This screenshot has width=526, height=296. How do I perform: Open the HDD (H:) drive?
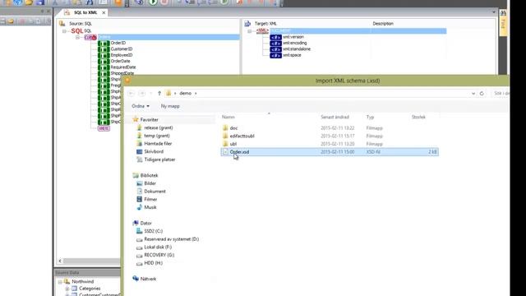pos(153,263)
